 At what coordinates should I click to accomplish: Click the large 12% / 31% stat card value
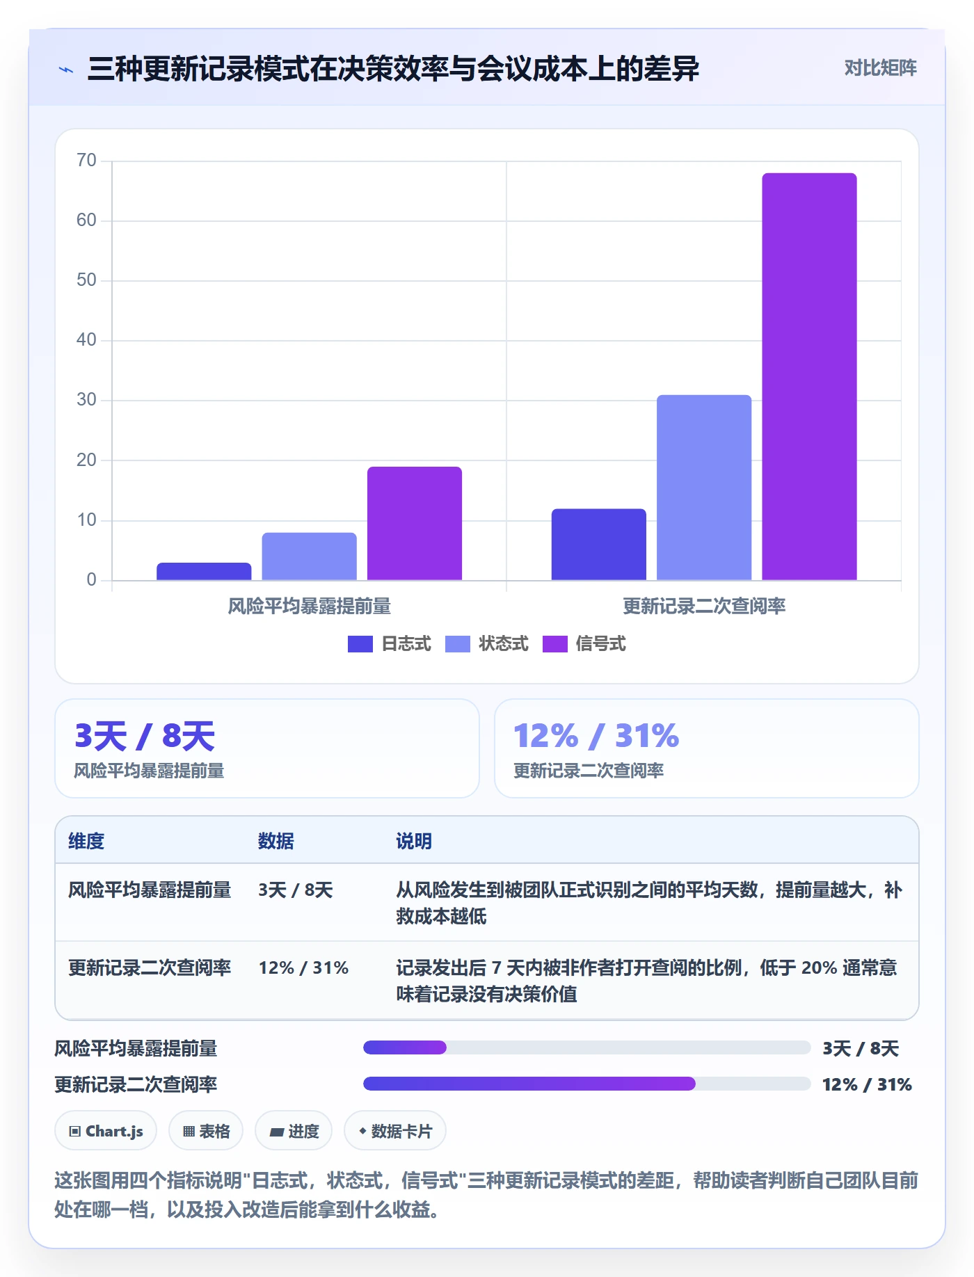click(596, 736)
